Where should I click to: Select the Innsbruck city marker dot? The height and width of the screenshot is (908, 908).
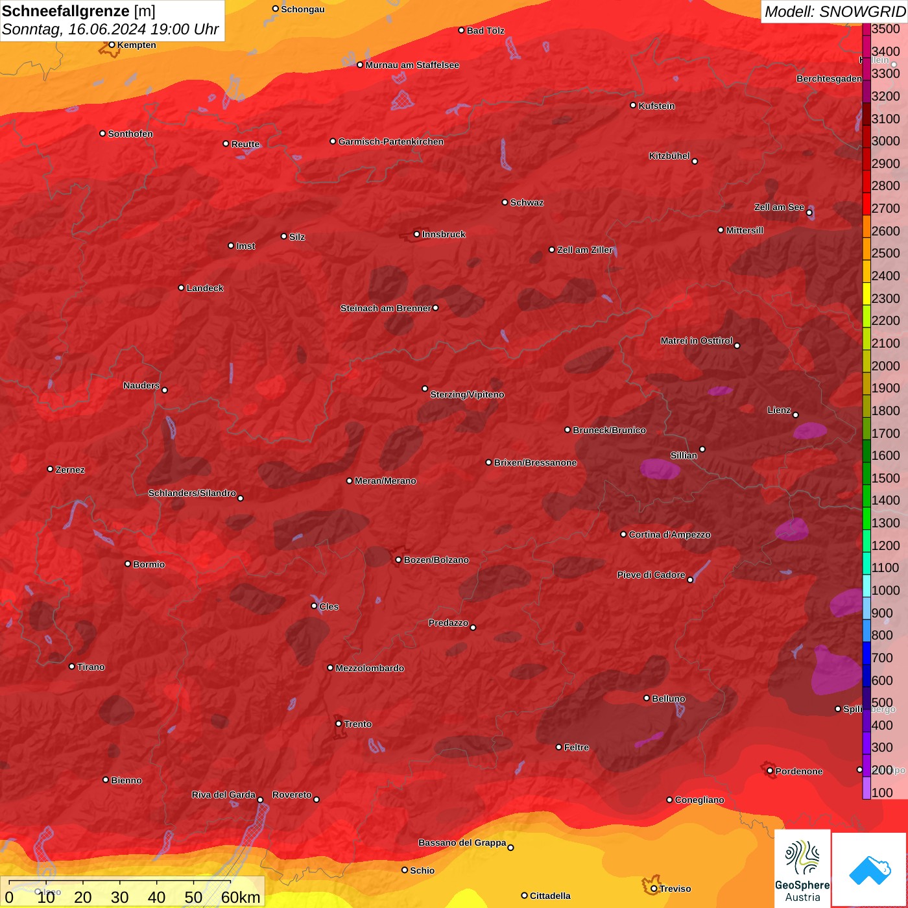coord(416,234)
